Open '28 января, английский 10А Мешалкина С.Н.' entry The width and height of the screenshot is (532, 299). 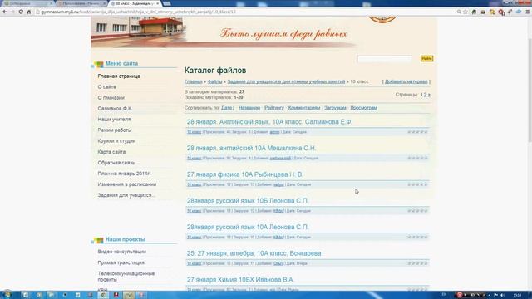tap(251, 149)
